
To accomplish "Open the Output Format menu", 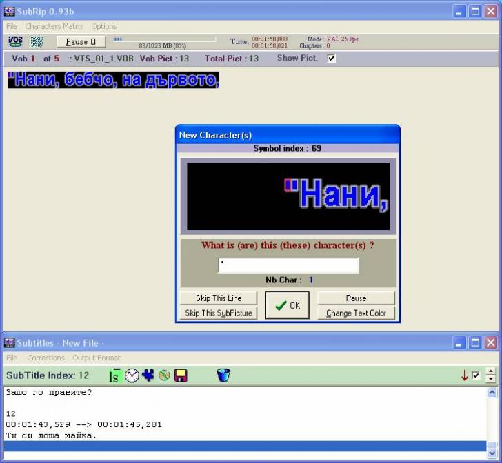I will click(96, 358).
